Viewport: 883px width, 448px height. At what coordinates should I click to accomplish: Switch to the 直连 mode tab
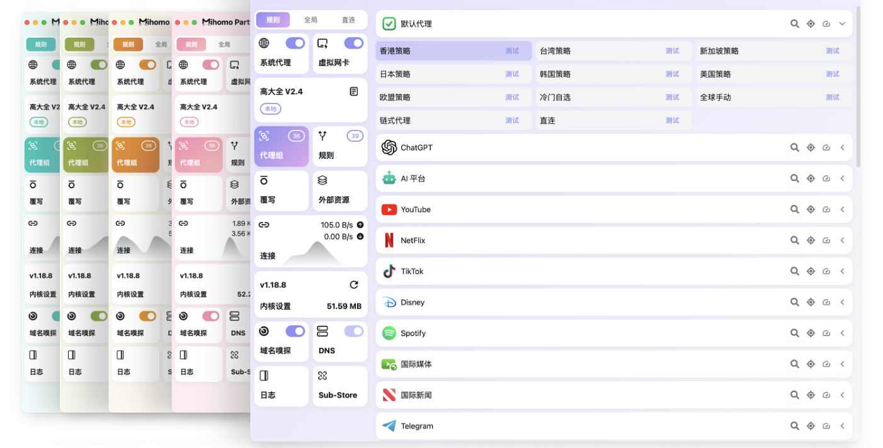click(348, 20)
